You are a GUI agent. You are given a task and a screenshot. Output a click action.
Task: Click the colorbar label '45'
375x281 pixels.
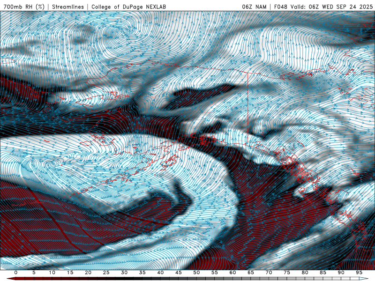179,273
